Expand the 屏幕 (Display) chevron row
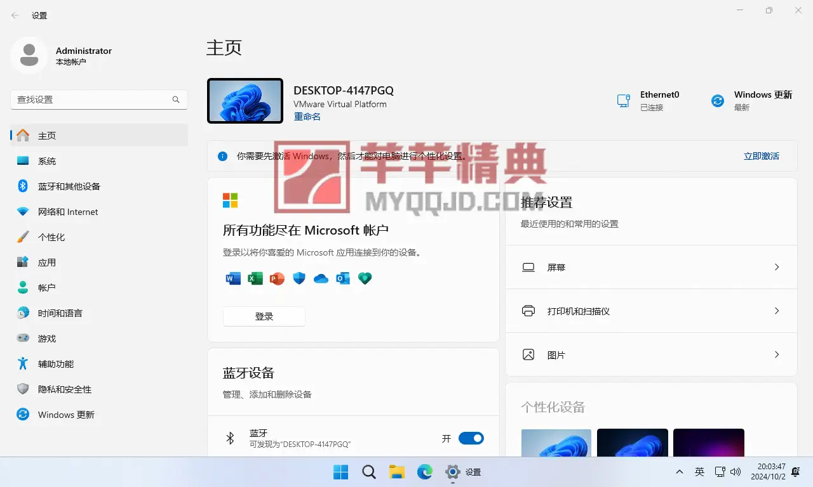The width and height of the screenshot is (813, 487). 776,267
